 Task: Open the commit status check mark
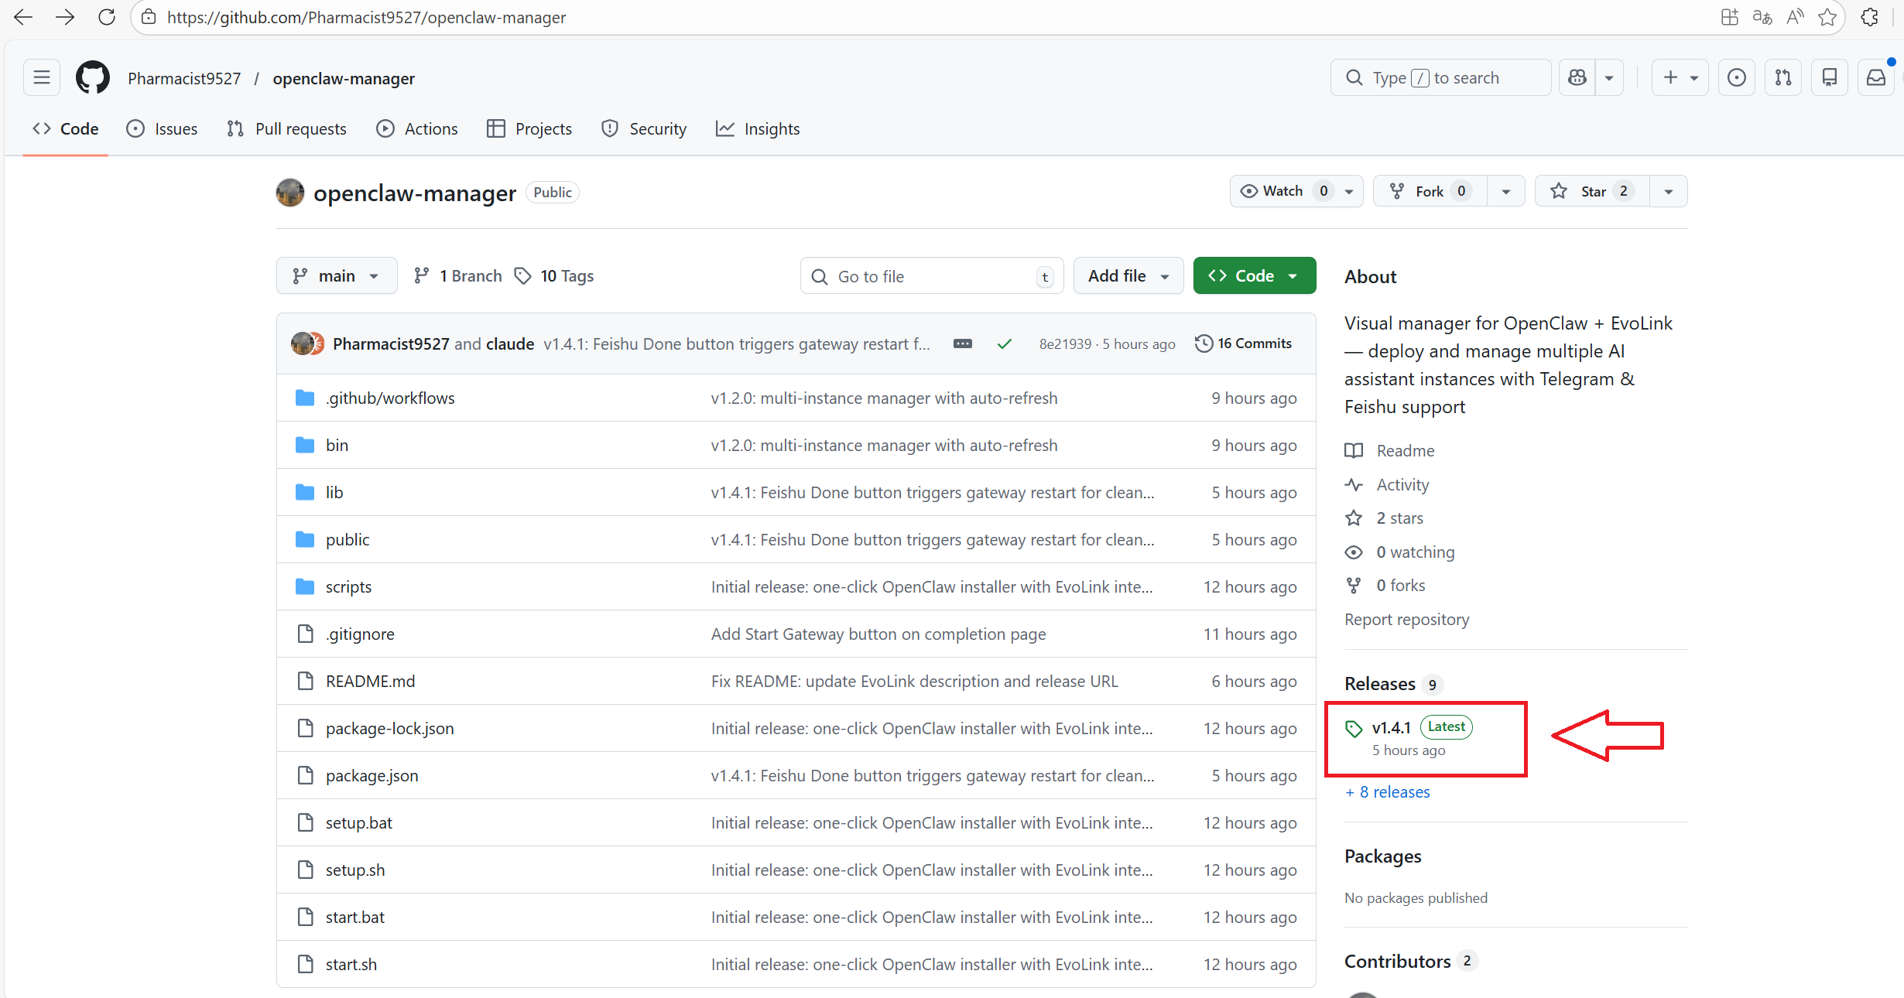[1004, 343]
